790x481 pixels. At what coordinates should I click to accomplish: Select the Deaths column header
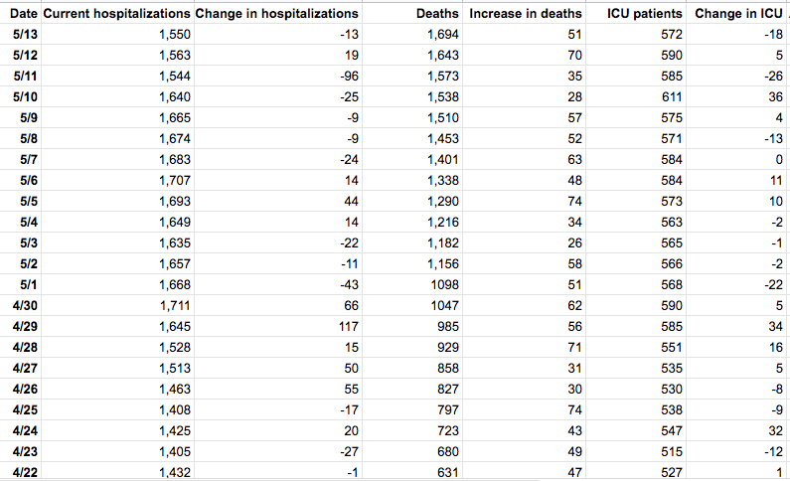click(x=437, y=14)
